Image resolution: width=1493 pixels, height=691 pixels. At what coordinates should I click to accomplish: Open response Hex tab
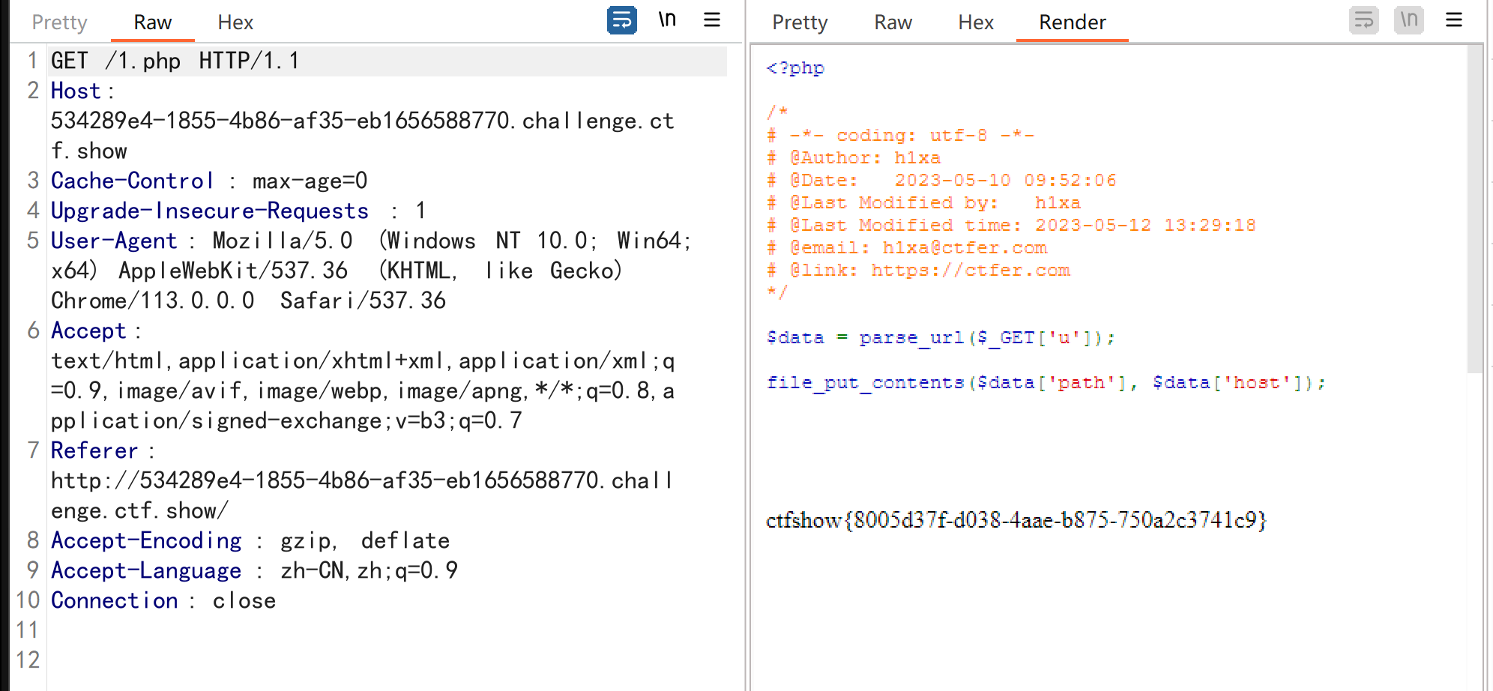pyautogui.click(x=976, y=22)
